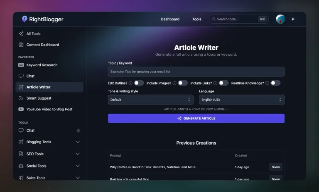Image resolution: width=319 pixels, height=192 pixels.
Task: Click the sun light-mode theme icon
Action: click(x=293, y=19)
